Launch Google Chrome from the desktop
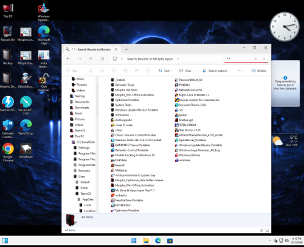The height and width of the screenshot is (247, 304). 8,152
